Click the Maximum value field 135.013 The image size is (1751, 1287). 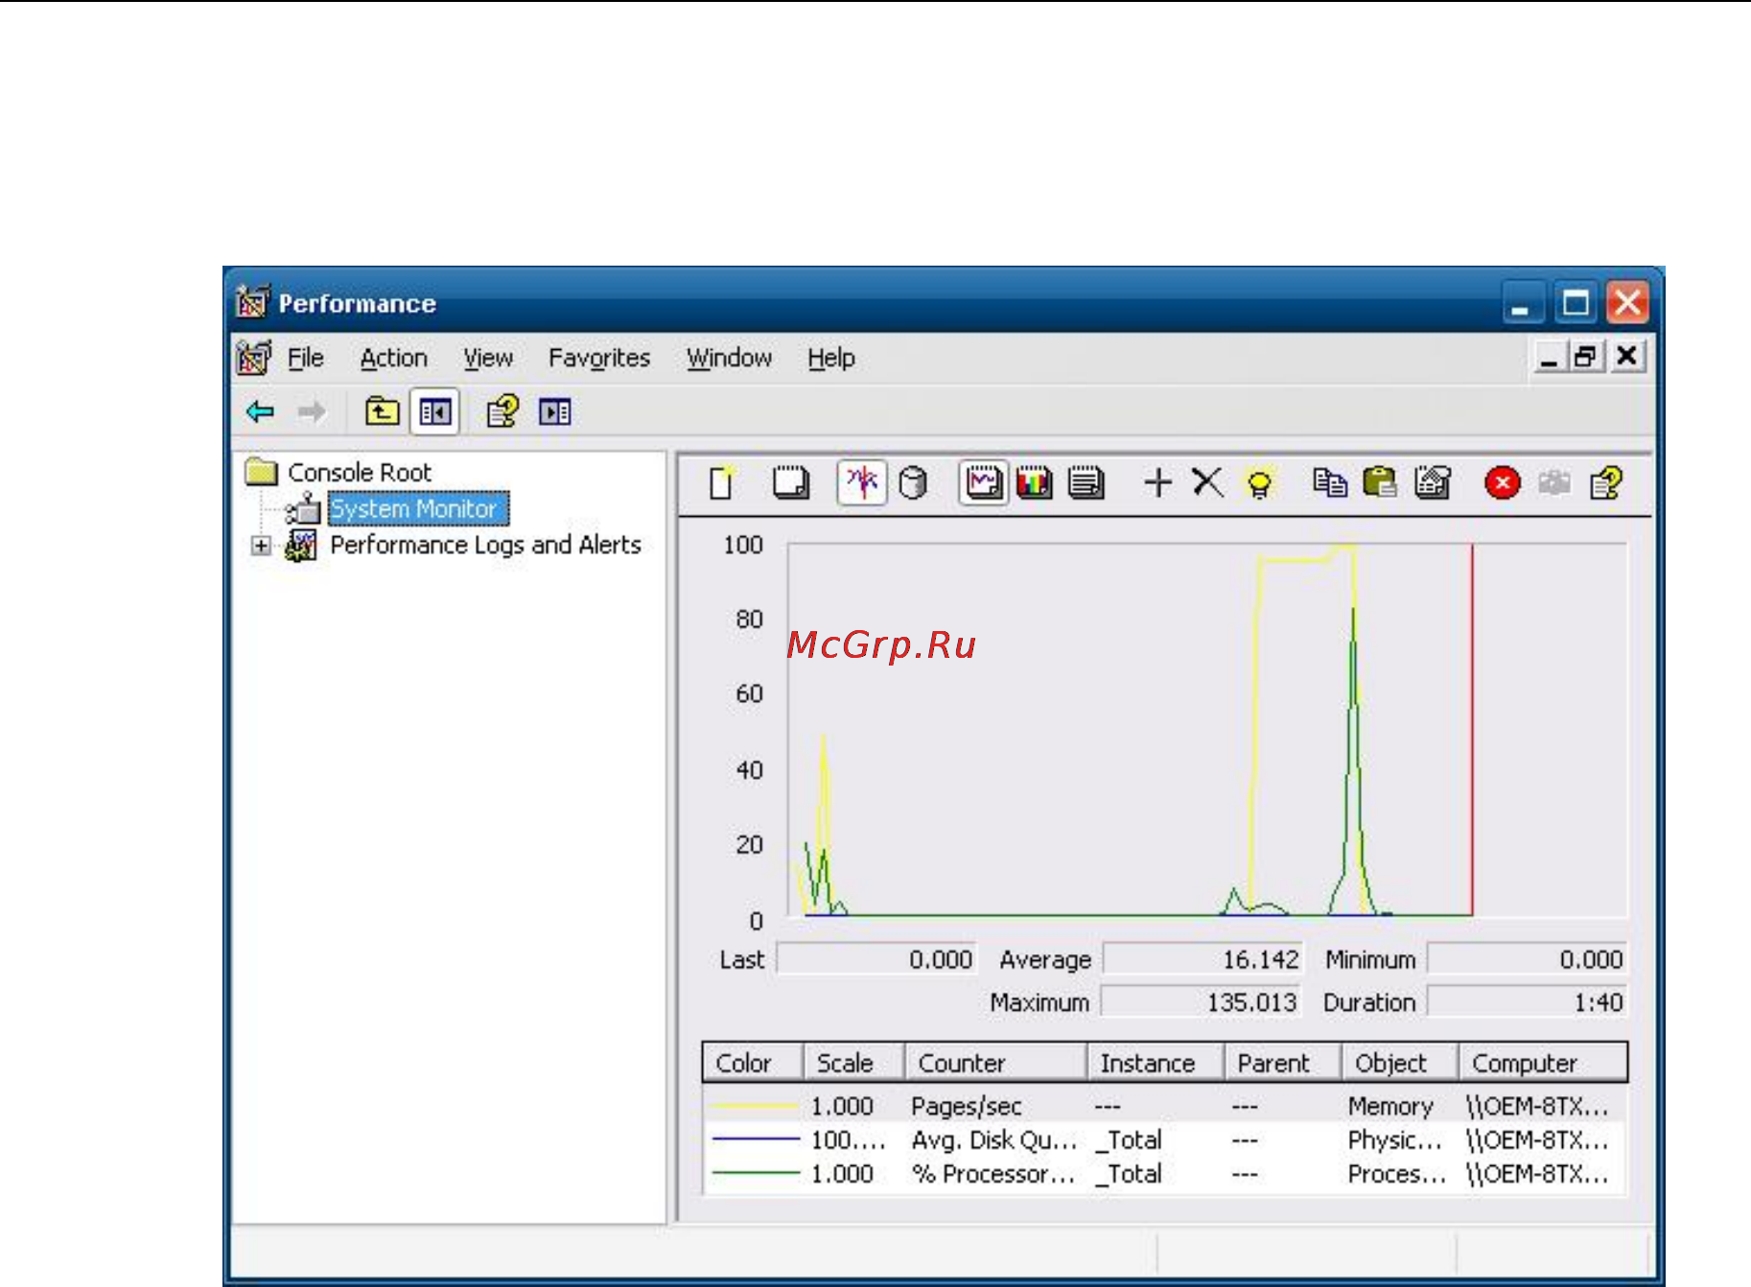tap(1201, 1002)
